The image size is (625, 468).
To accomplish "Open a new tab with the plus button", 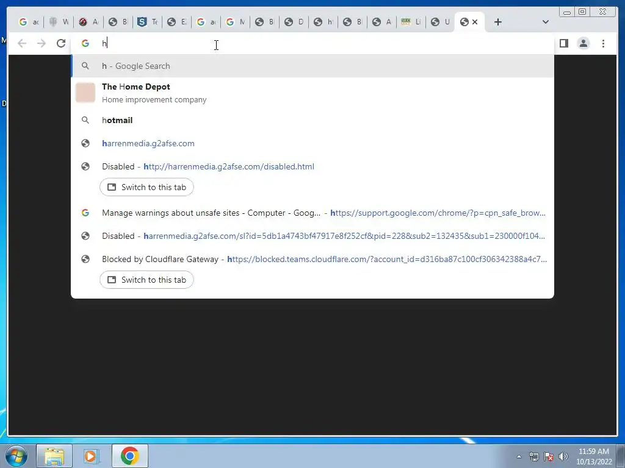I will coord(498,22).
